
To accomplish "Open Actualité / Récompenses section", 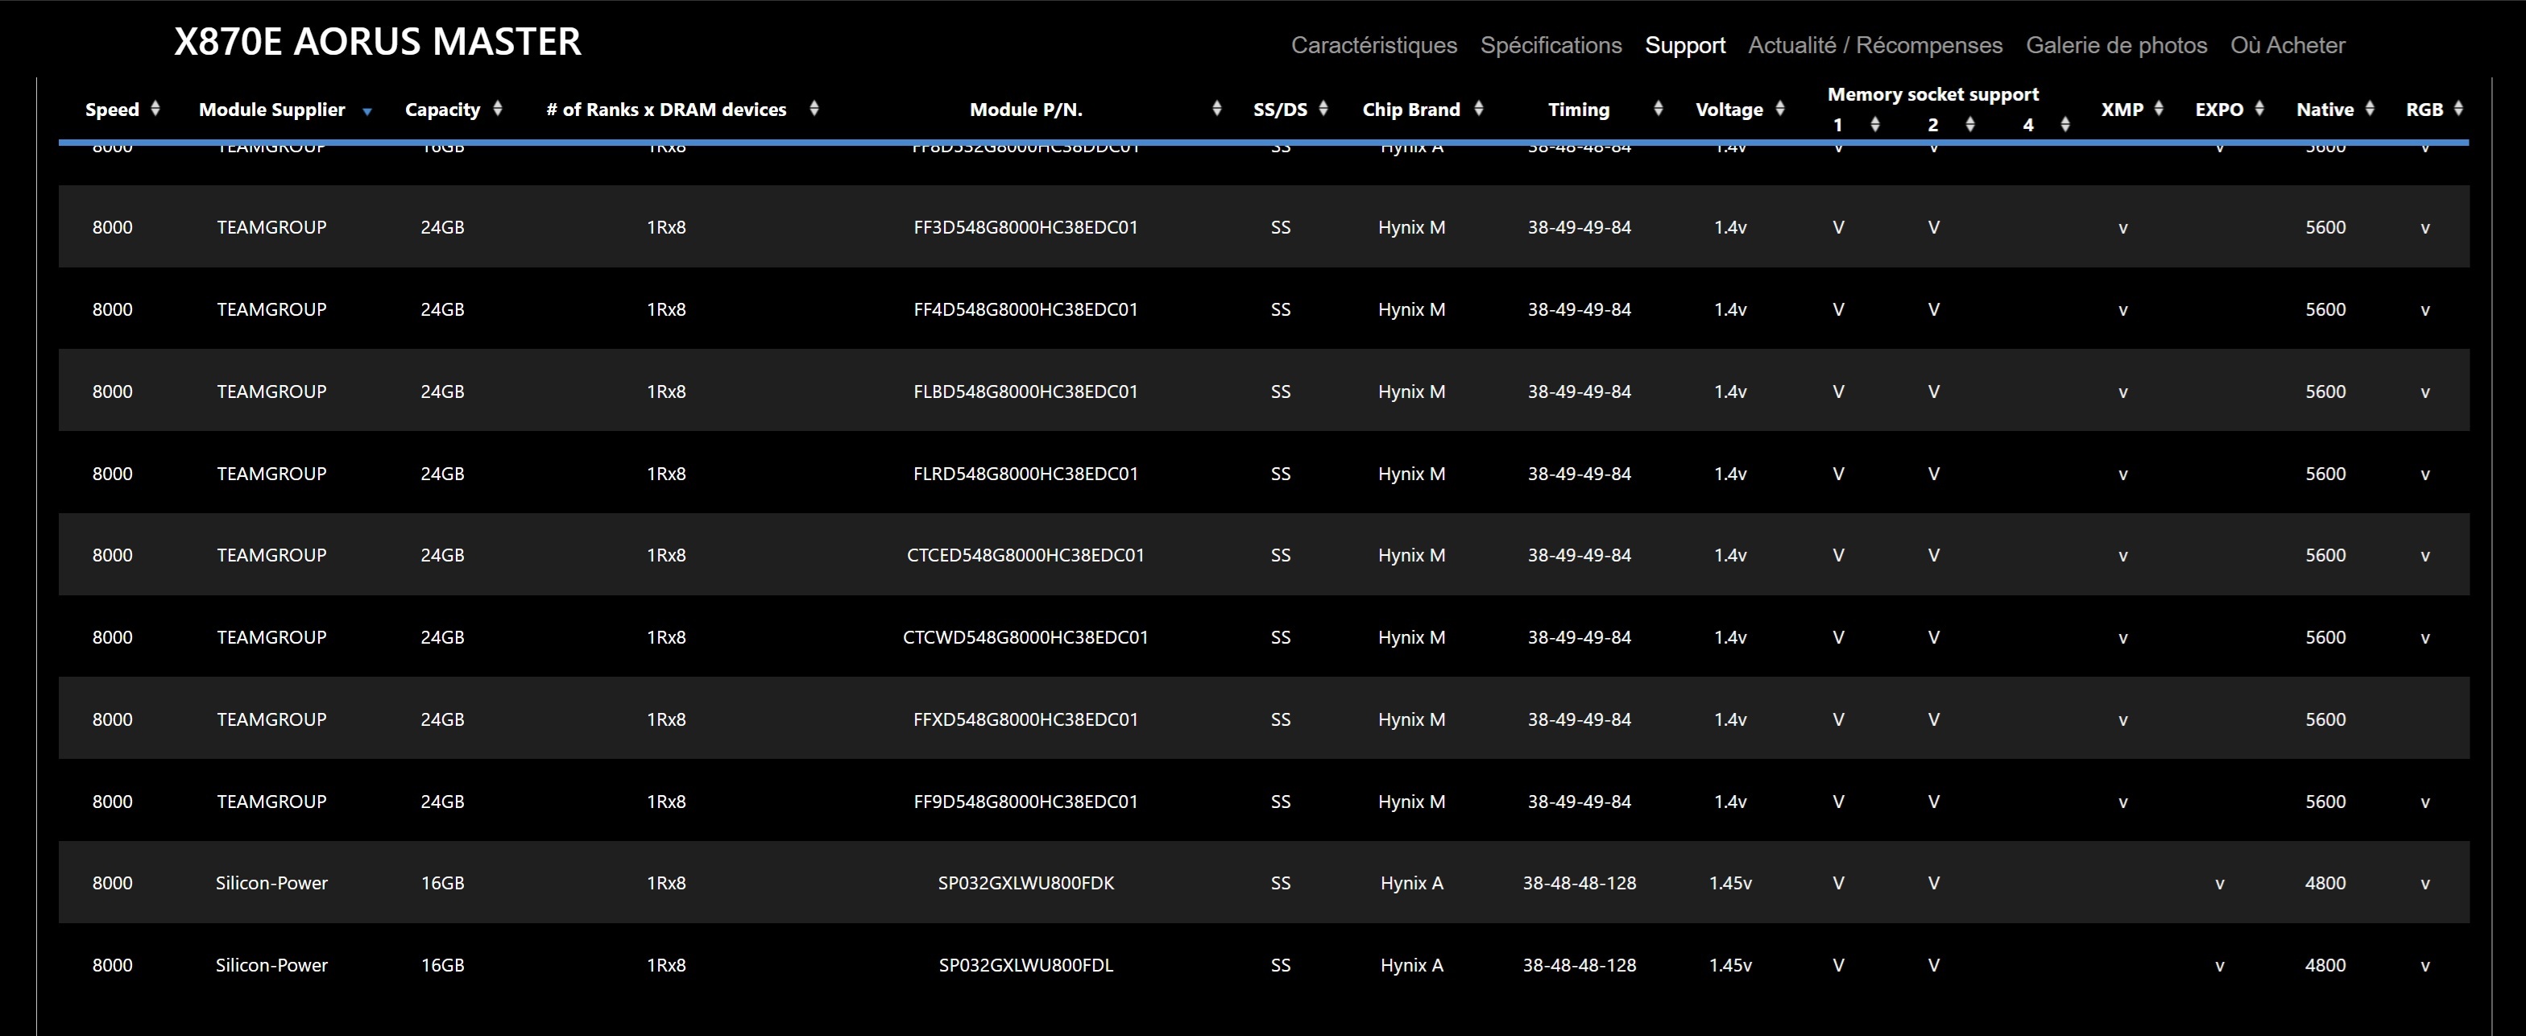I will pyautogui.click(x=1875, y=45).
